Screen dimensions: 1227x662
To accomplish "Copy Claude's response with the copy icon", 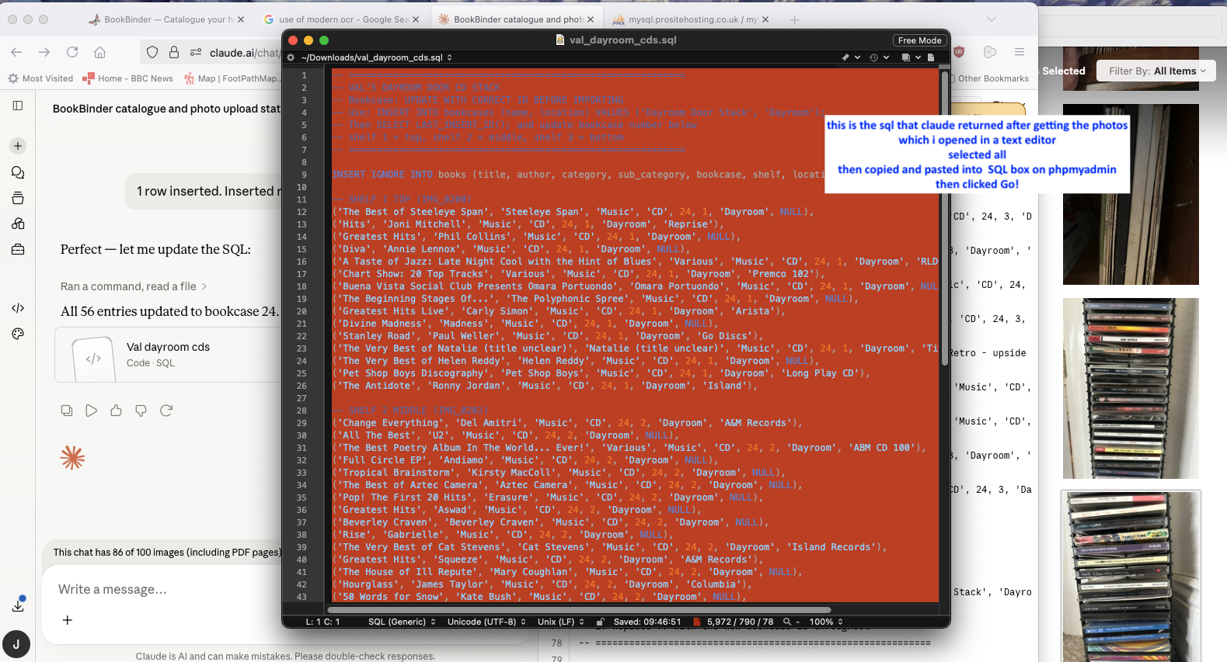I will pos(67,411).
